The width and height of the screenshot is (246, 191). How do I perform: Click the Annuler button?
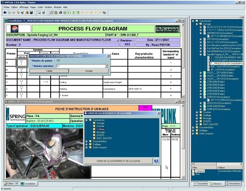click(89, 71)
